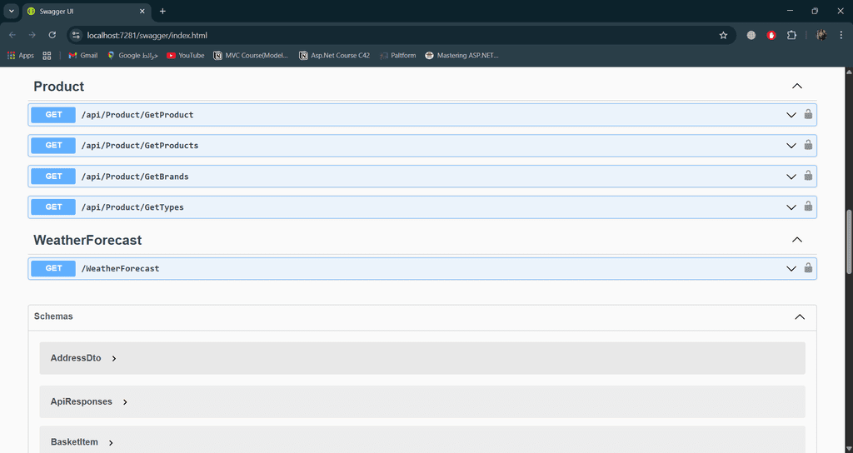This screenshot has height=453, width=853.
Task: Click the lock icon on WeatherForecast endpoint
Action: (x=808, y=268)
